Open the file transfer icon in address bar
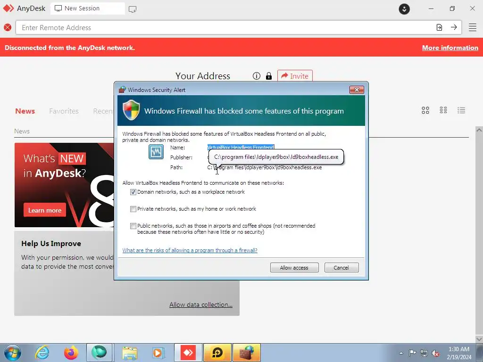 pyautogui.click(x=439, y=27)
